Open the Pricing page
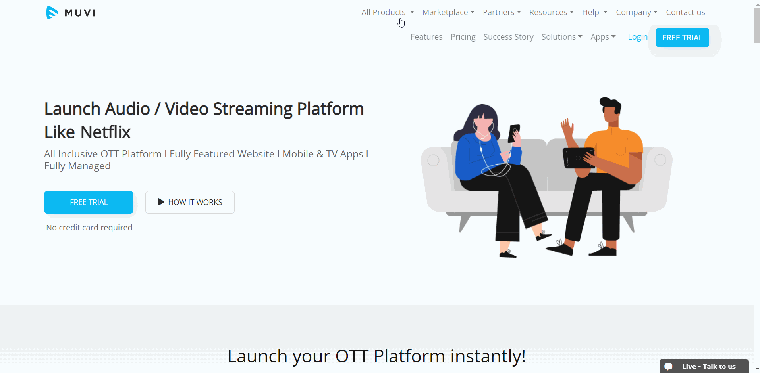Viewport: 760px width, 373px height. pyautogui.click(x=463, y=37)
